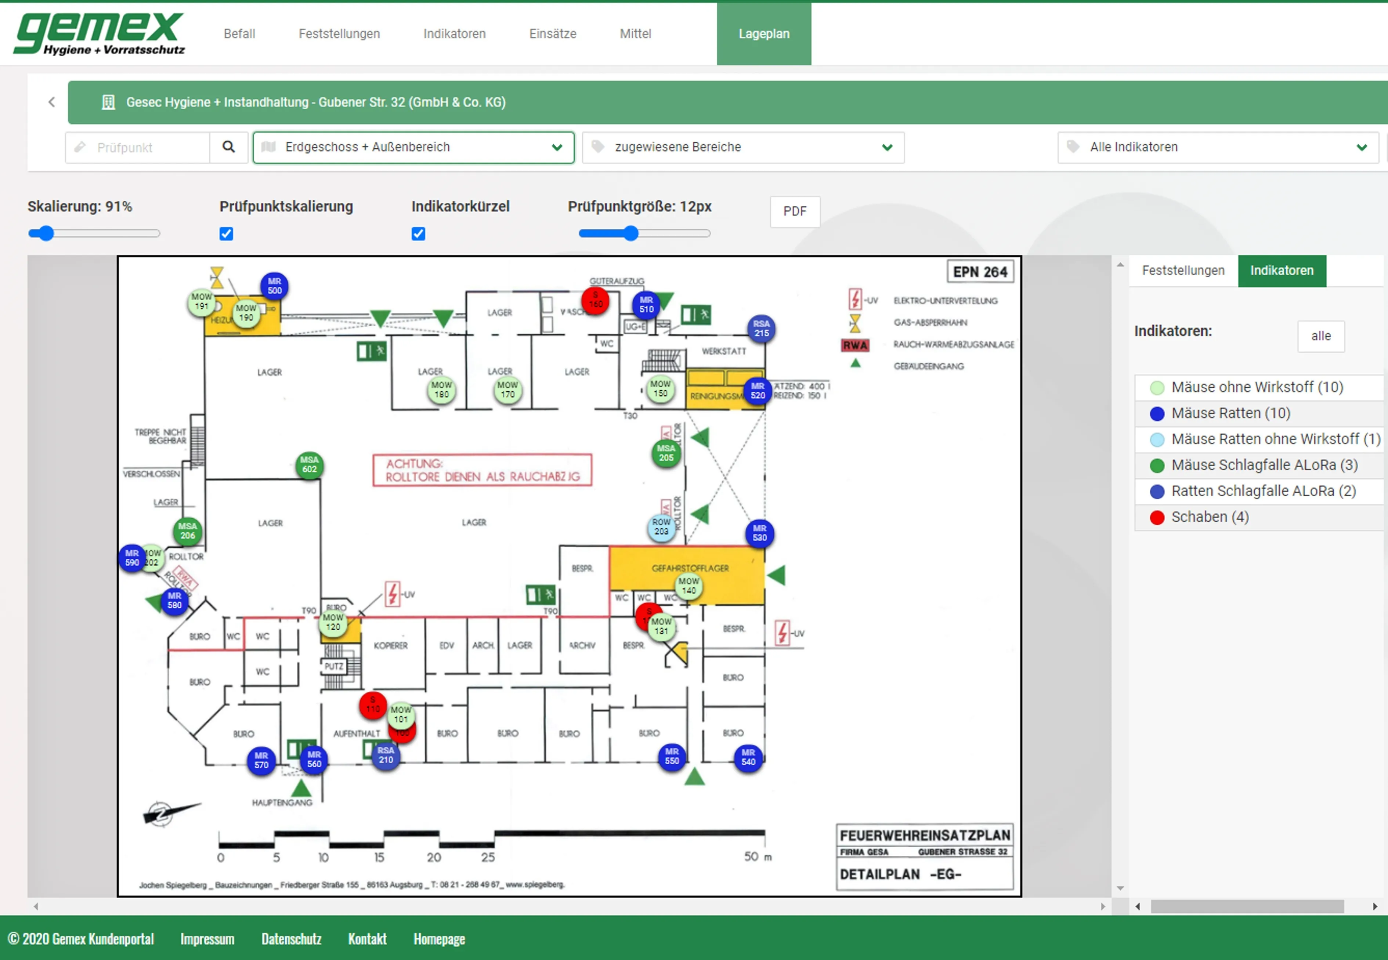The height and width of the screenshot is (960, 1388).
Task: Click the MR 500 marker on the floor plan
Action: [274, 286]
